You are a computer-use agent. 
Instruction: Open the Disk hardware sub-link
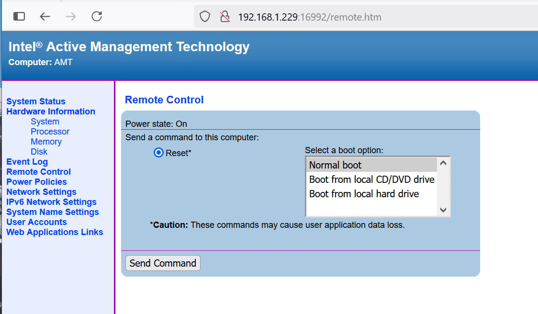pyautogui.click(x=39, y=152)
